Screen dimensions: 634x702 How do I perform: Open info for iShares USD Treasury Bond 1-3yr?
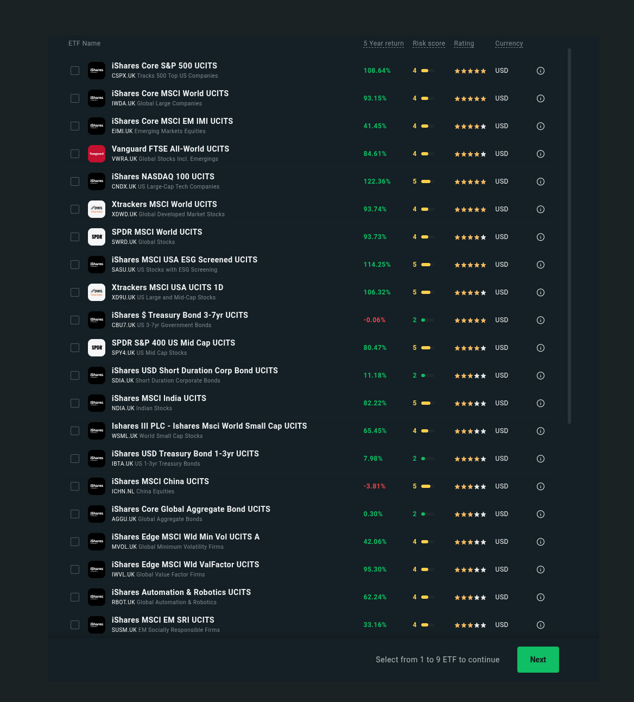541,459
